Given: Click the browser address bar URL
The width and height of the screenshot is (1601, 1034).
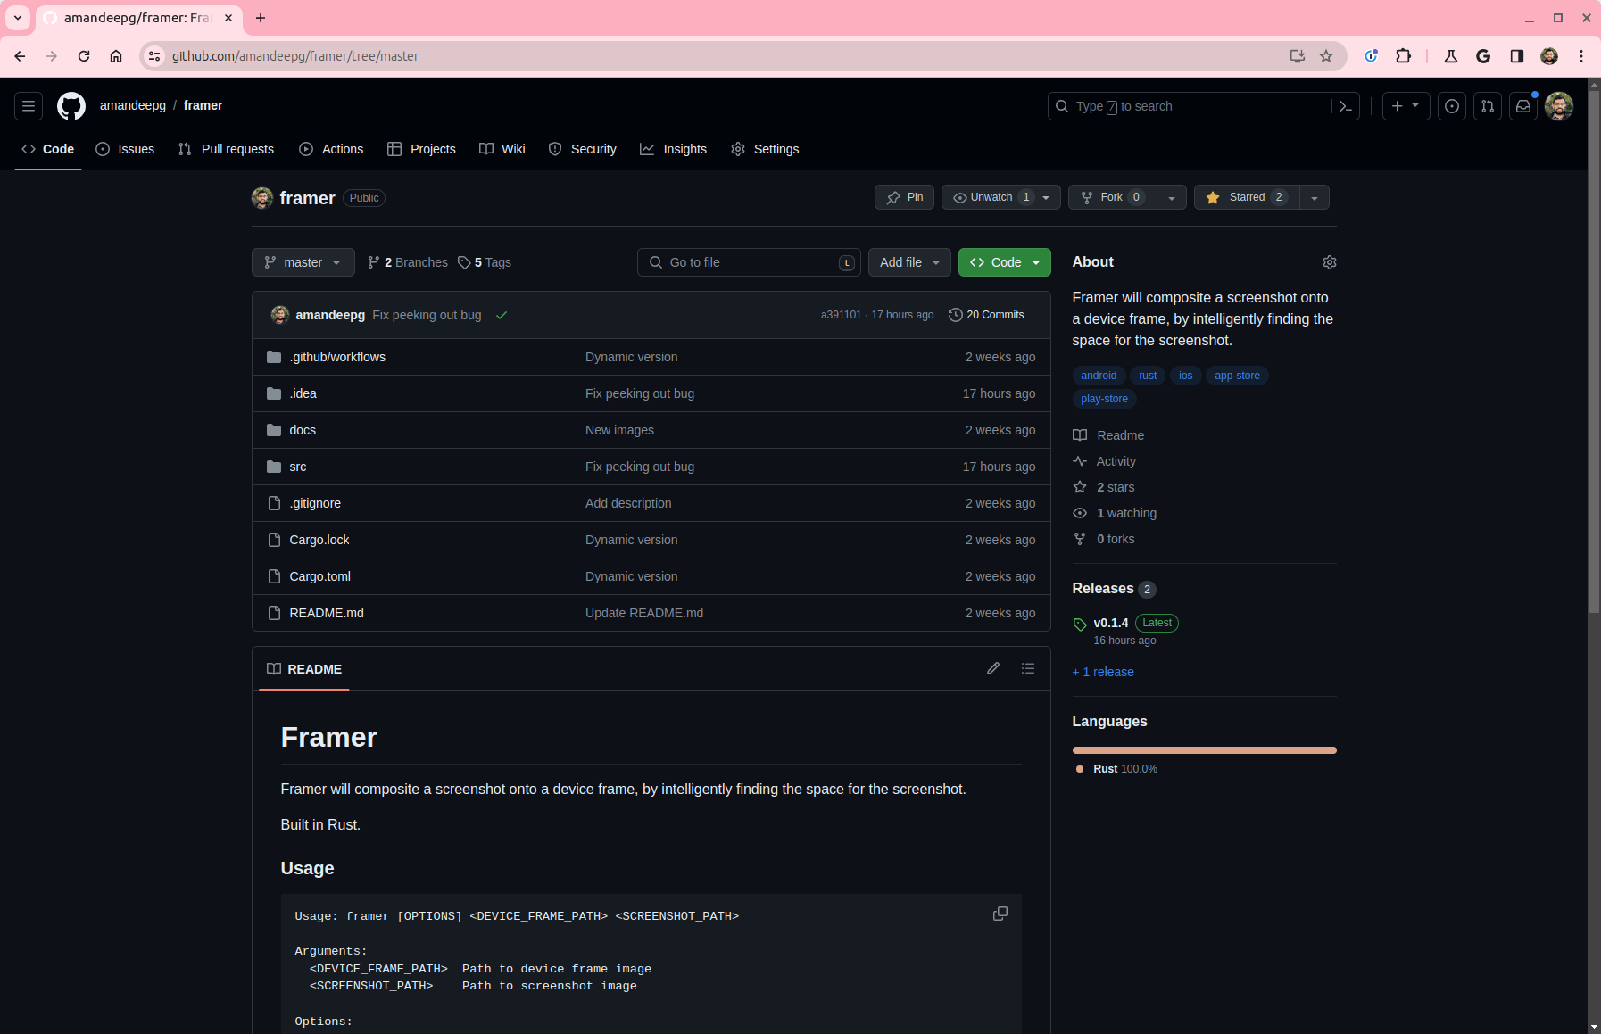Looking at the screenshot, I should coord(295,56).
